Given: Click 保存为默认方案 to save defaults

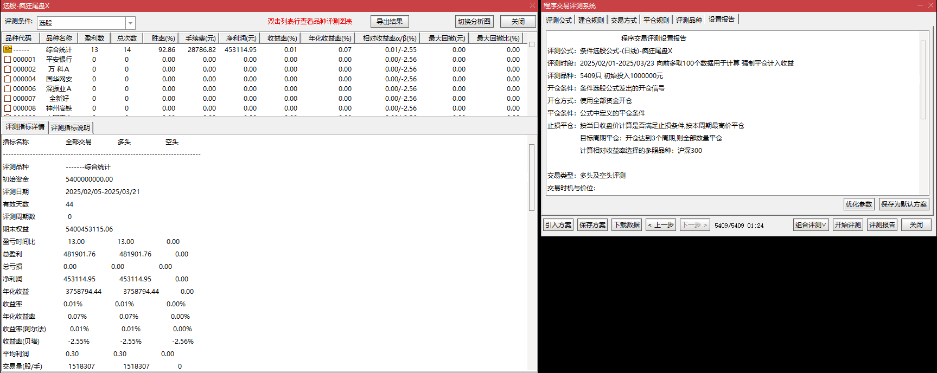Looking at the screenshot, I should coord(903,204).
